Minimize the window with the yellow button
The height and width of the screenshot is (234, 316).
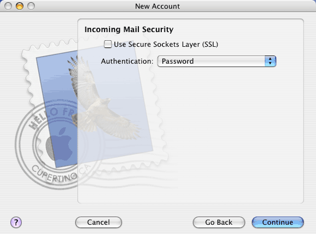click(20, 6)
